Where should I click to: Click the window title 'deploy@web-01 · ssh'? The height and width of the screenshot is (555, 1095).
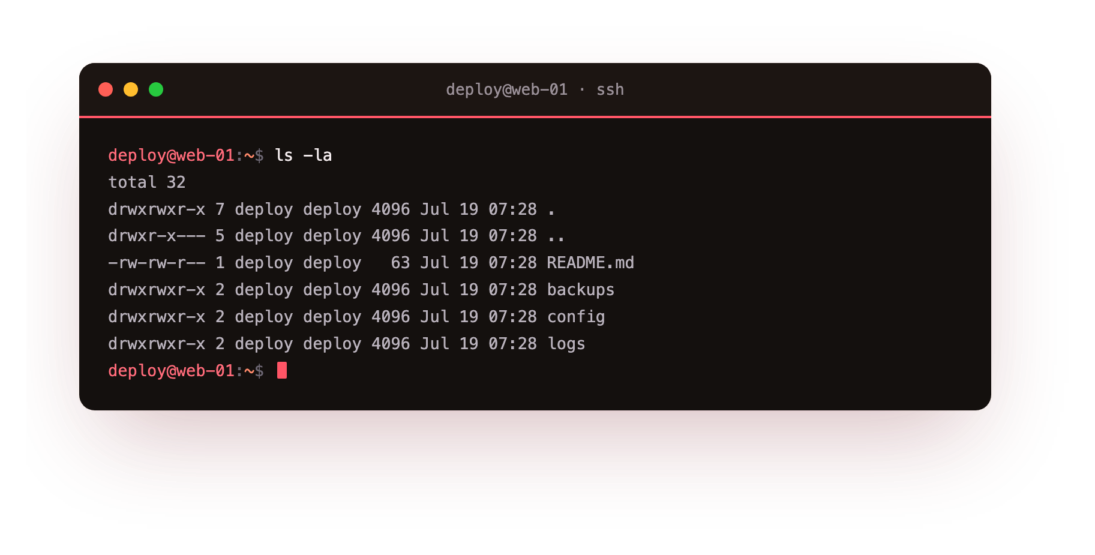pyautogui.click(x=535, y=89)
